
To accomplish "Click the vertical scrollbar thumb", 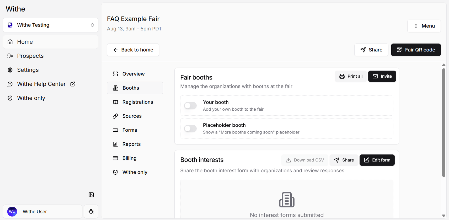I will pos(444,123).
